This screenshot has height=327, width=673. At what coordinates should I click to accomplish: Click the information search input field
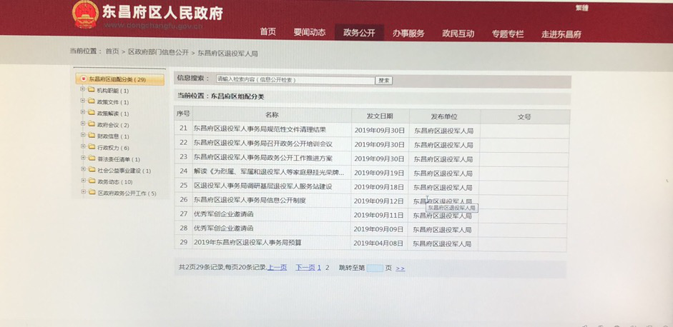pos(295,80)
